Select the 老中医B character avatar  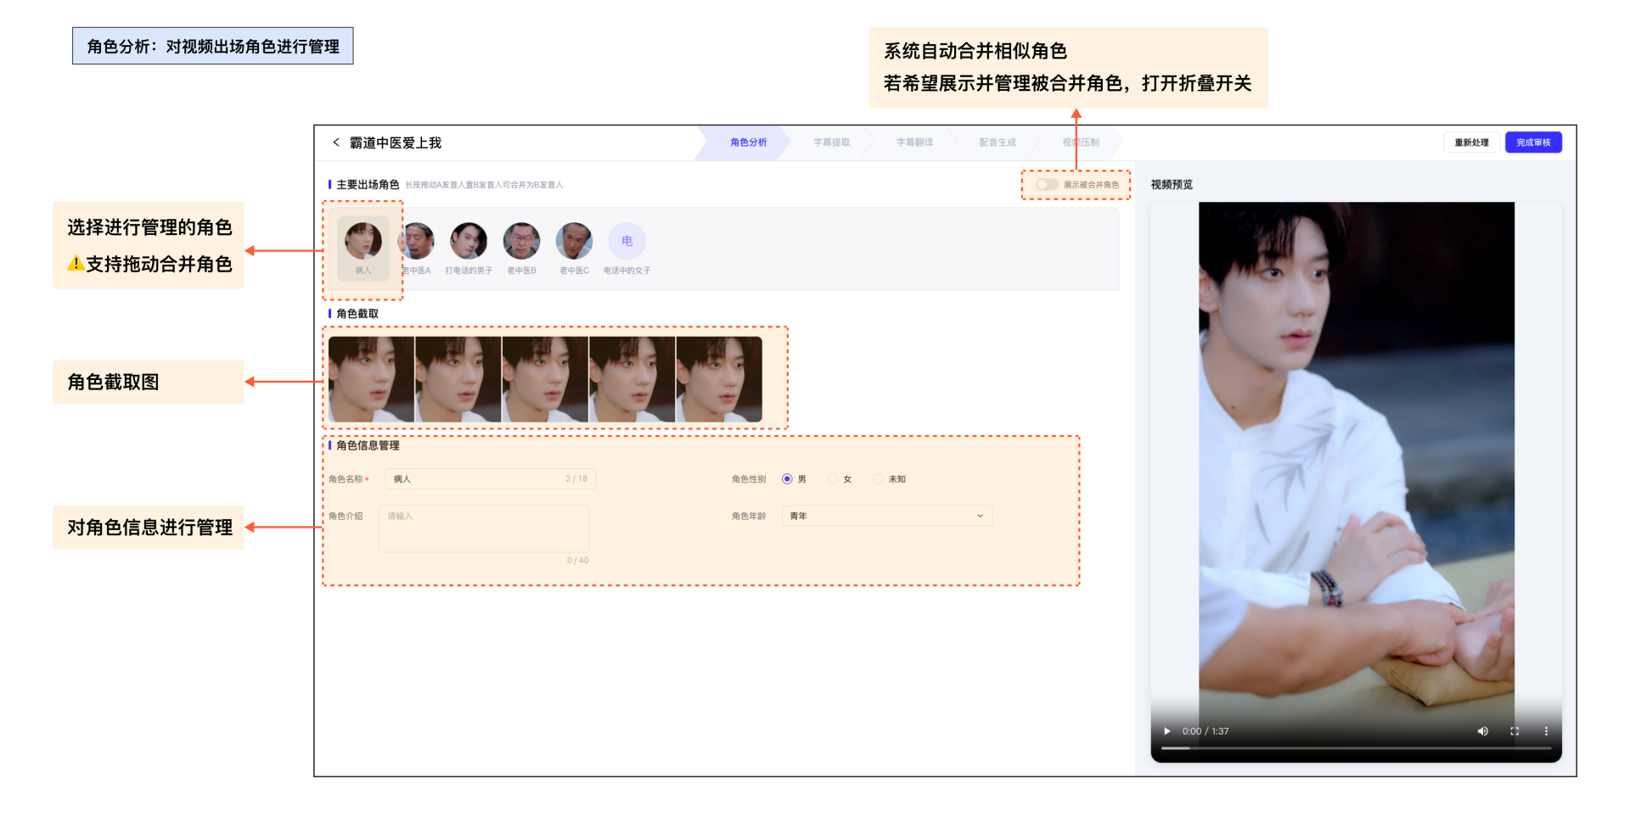[521, 241]
